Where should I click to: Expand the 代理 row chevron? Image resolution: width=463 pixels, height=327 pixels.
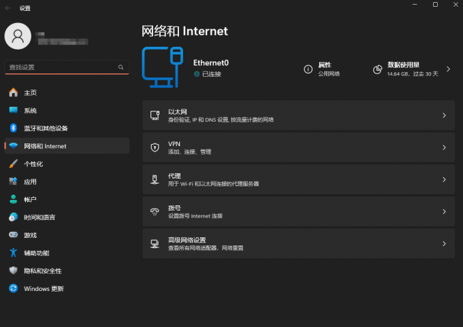pos(444,179)
